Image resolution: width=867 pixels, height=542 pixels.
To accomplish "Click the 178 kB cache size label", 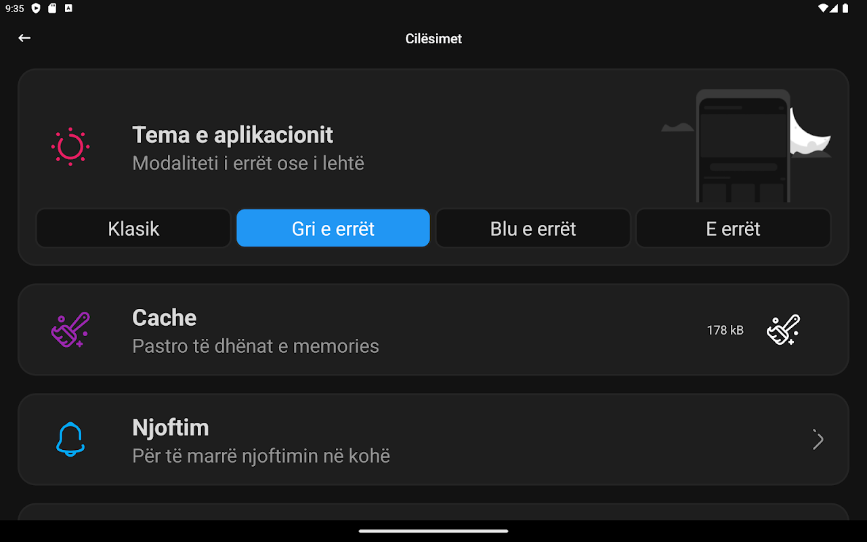I will click(725, 331).
